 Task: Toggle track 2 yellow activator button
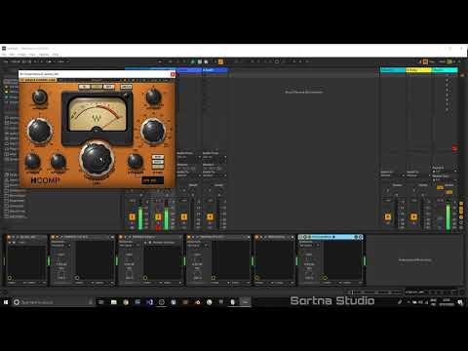(158, 216)
